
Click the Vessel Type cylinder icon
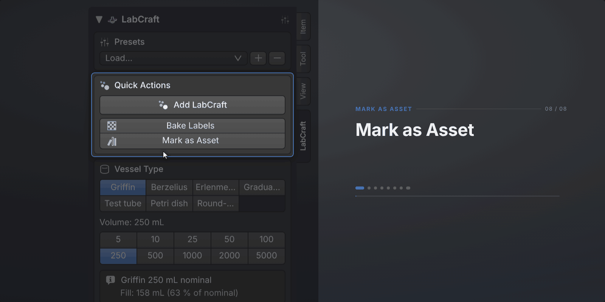pos(105,169)
